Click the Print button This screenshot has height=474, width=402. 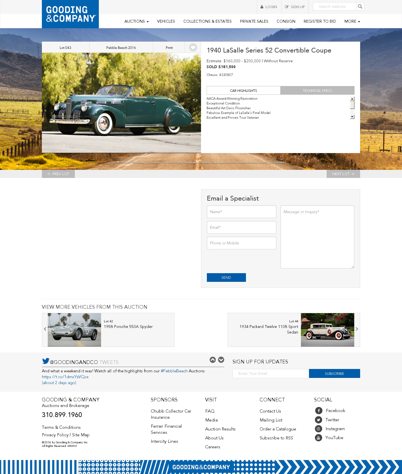pos(169,47)
